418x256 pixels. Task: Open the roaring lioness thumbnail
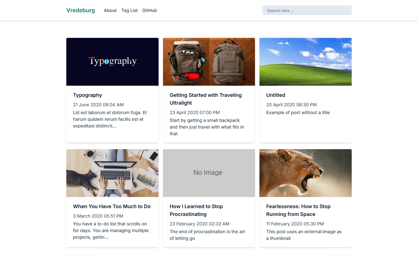(305, 173)
